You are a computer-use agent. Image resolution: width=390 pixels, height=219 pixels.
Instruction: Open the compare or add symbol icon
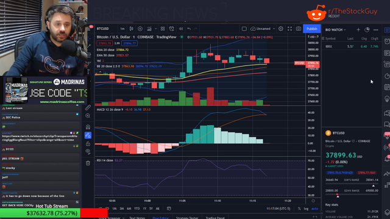[140, 29]
